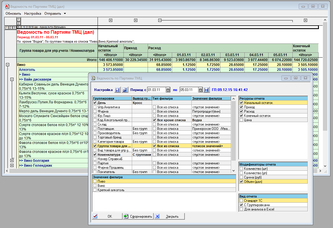The image size is (333, 228).
Task: Open calendar picker for period start date
Action: 168,90
